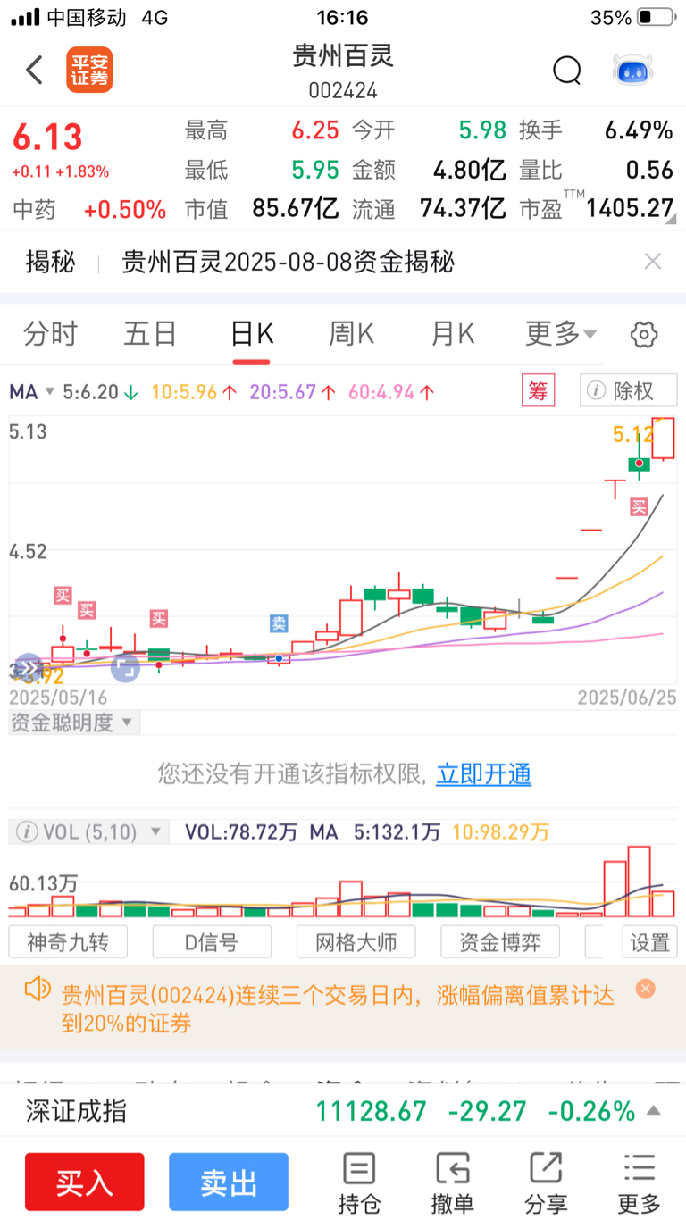Viewport: 686px width, 1220px height.
Task: Select the 资金博弈 indicator button
Action: coord(500,942)
